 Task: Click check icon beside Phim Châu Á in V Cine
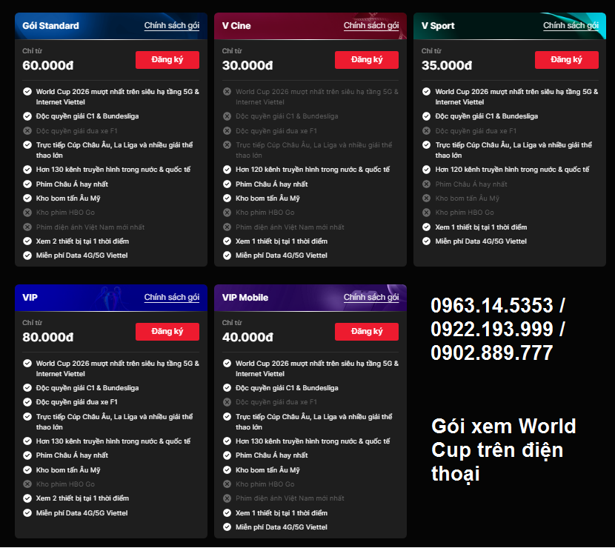227,184
